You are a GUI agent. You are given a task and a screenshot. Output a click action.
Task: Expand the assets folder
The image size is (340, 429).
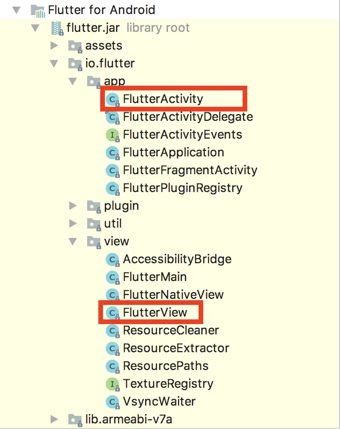point(54,46)
